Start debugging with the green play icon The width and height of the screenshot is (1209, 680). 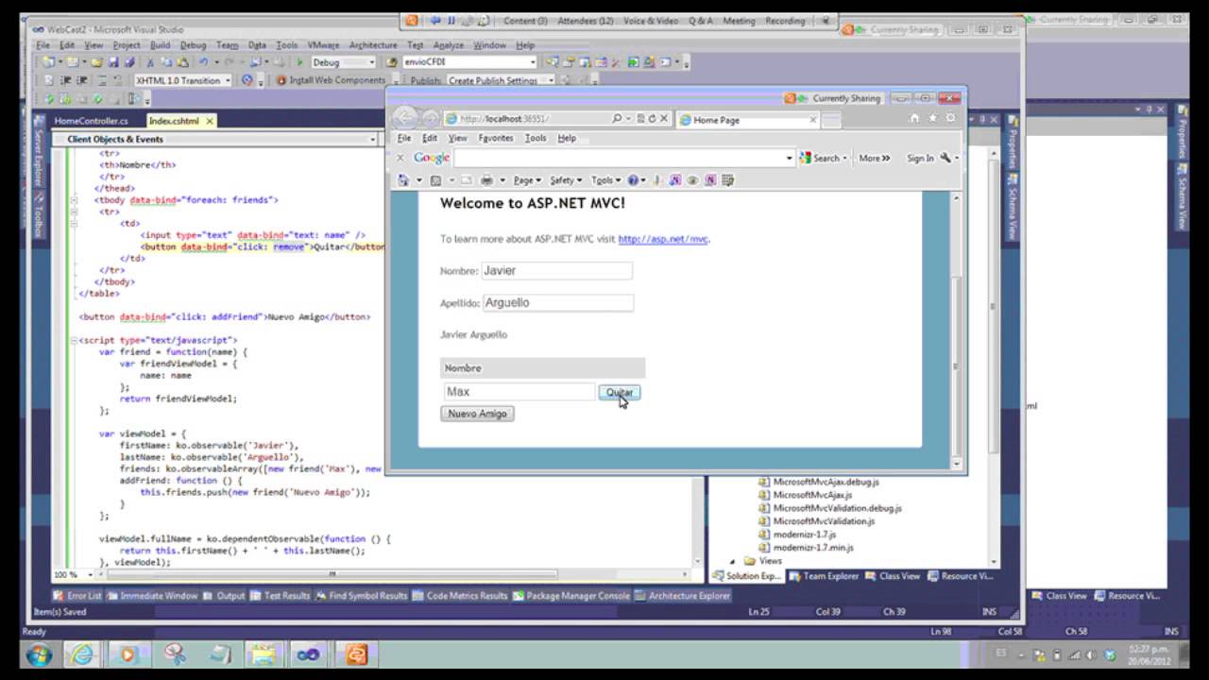coord(299,62)
